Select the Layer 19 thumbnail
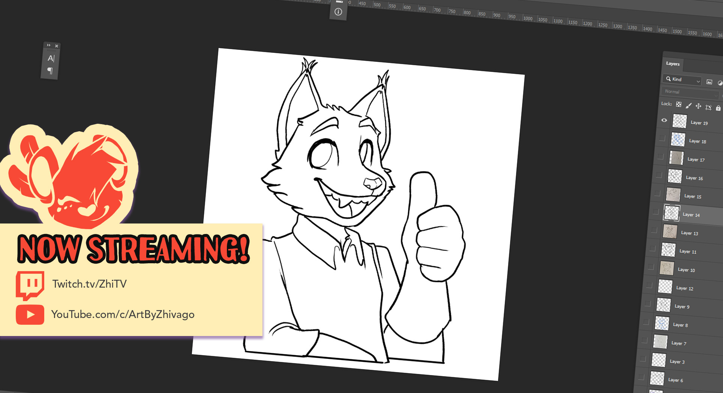This screenshot has width=723, height=393. pos(679,121)
